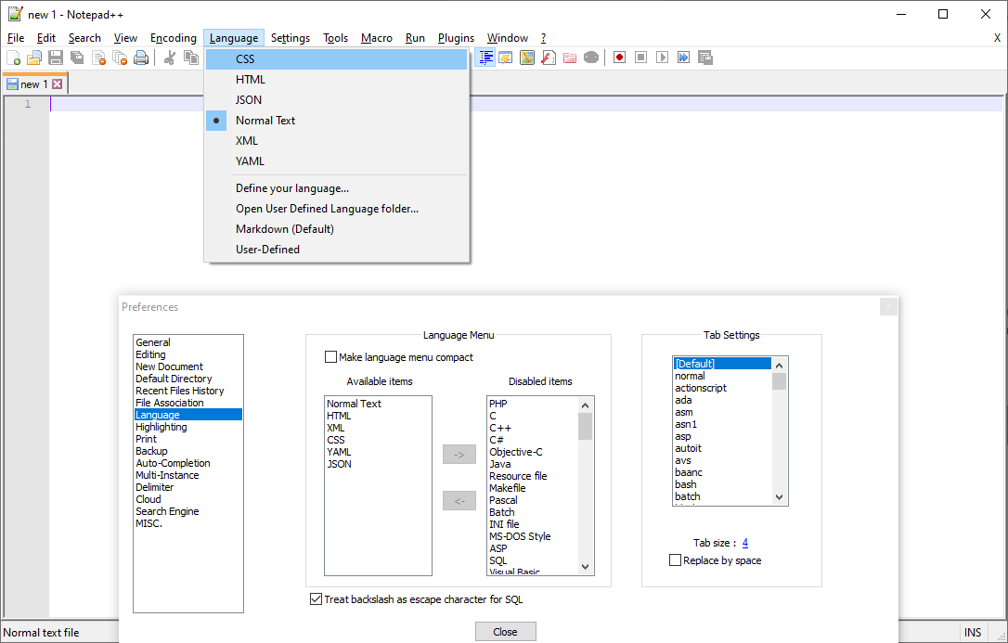Select Normal Text in the Language menu

336,120
